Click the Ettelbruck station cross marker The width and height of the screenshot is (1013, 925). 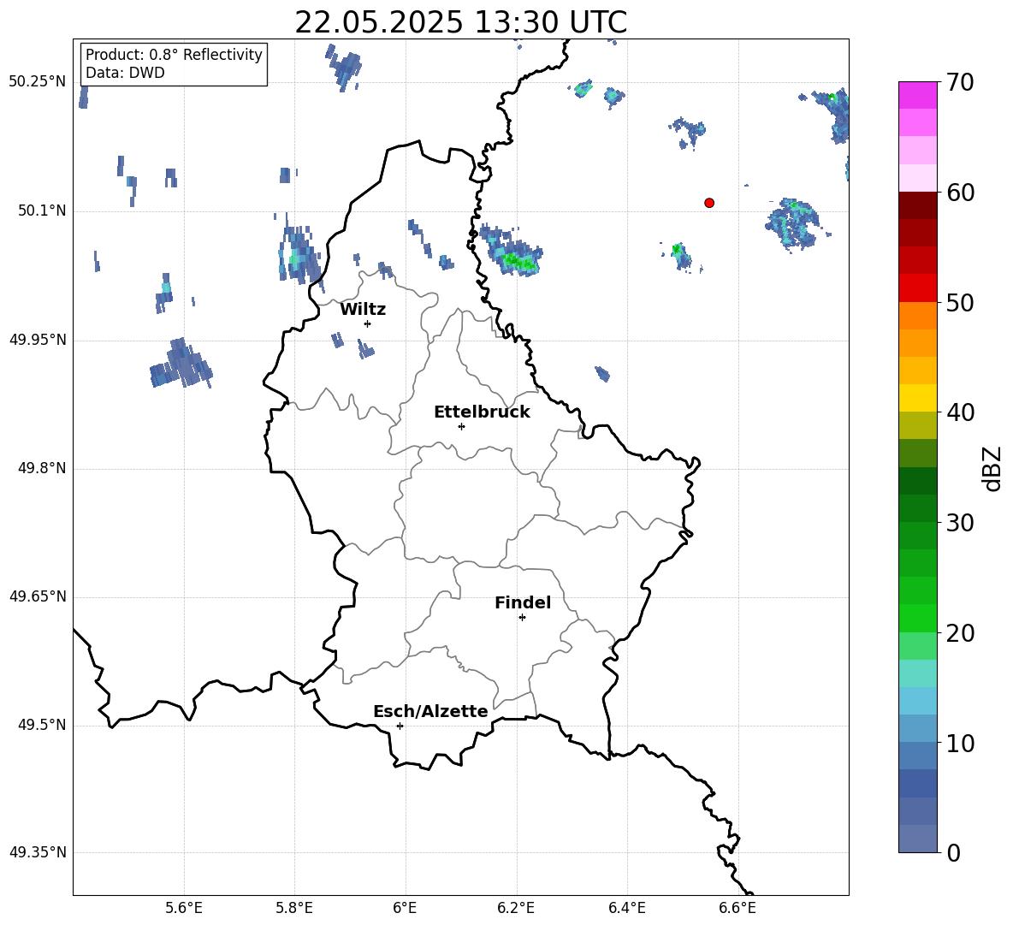(461, 426)
